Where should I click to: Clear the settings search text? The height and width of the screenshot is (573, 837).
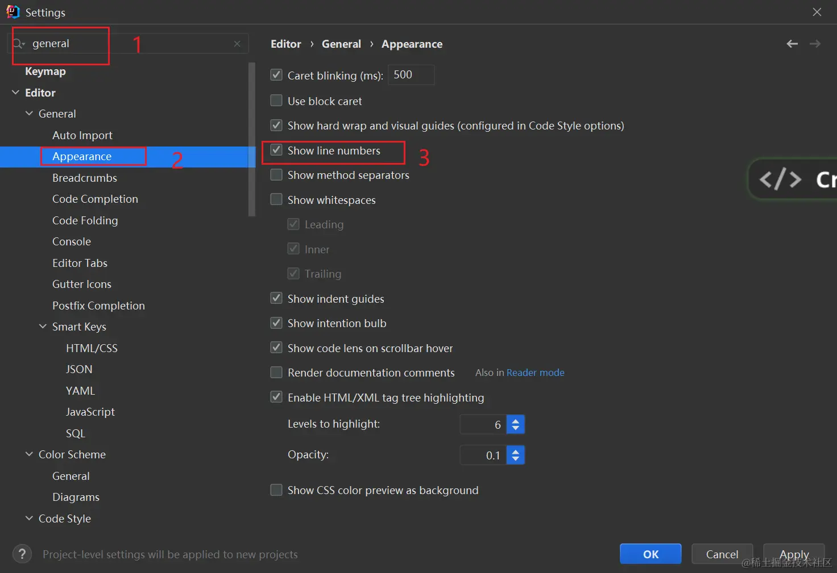click(x=237, y=44)
